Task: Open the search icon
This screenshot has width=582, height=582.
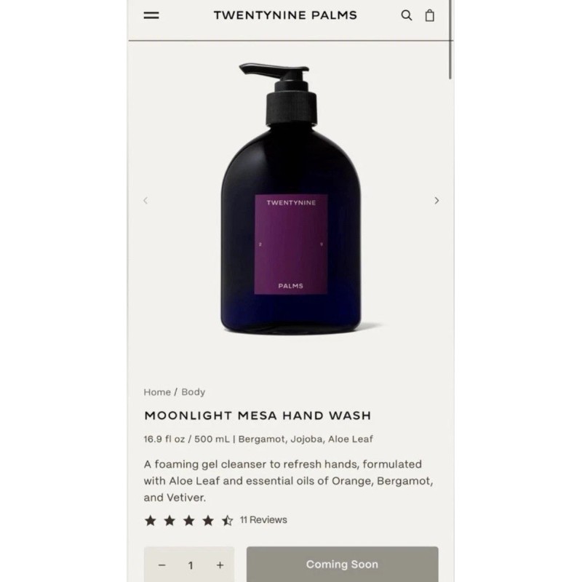Action: [x=407, y=15]
